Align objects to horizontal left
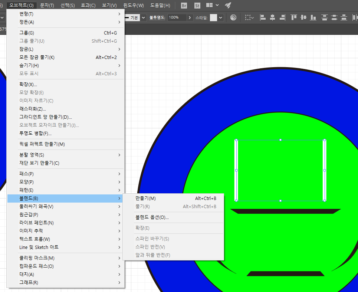 (263, 17)
